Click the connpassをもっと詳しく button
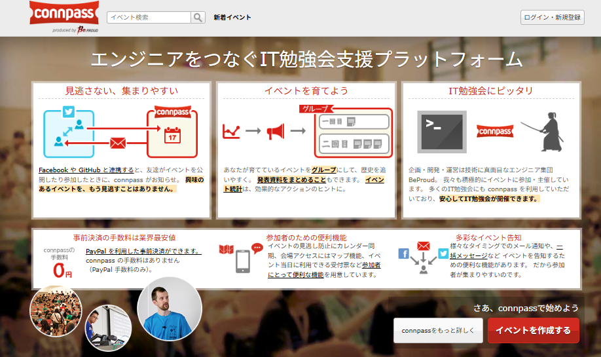The width and height of the screenshot is (601, 357). [x=438, y=331]
